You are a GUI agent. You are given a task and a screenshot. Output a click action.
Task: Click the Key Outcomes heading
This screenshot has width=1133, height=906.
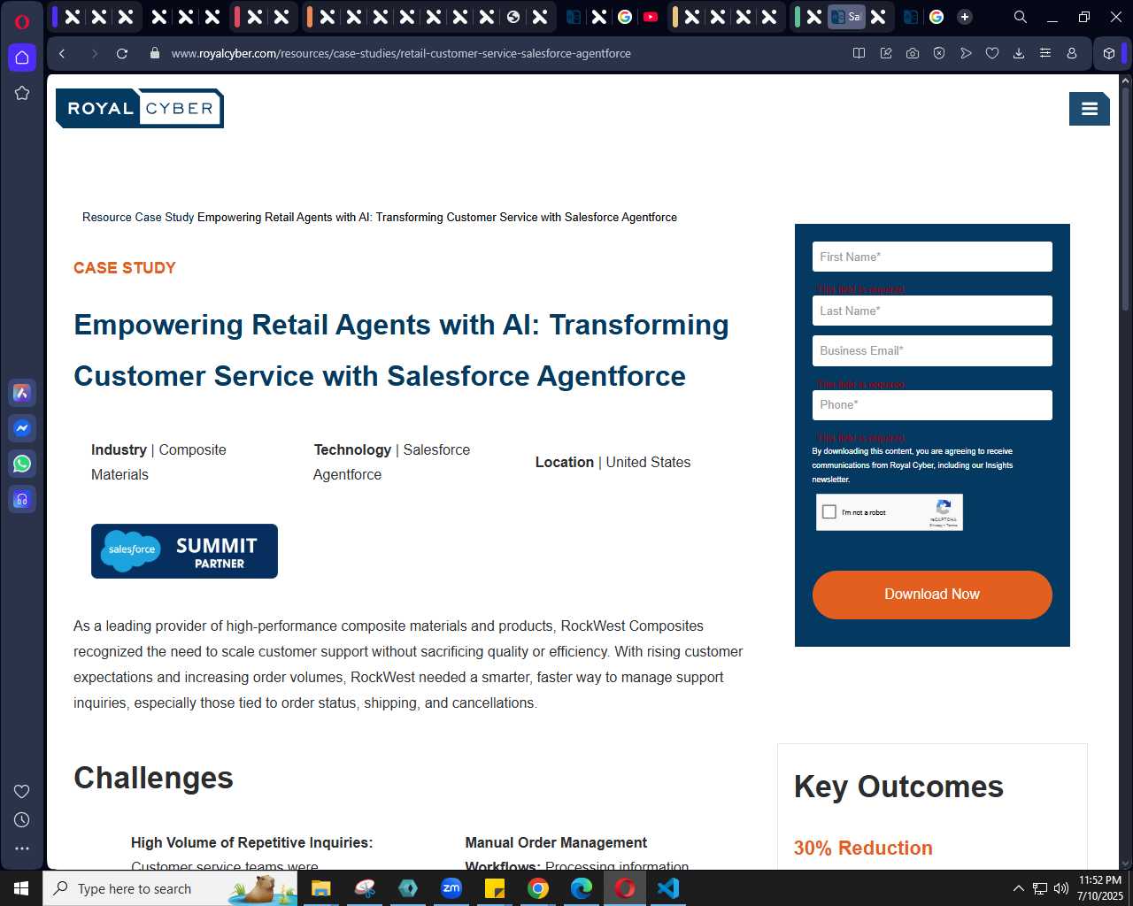[898, 787]
